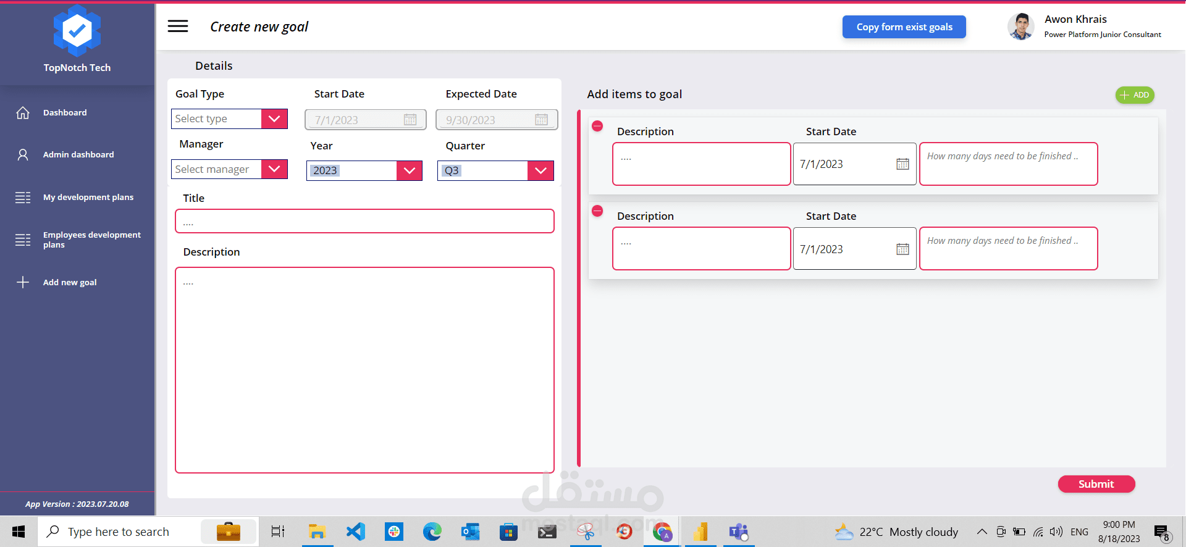Click the goal Description text area

[364, 370]
